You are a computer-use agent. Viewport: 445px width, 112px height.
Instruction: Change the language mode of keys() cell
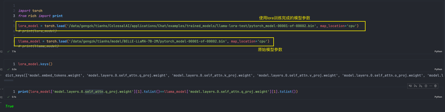[438, 69]
